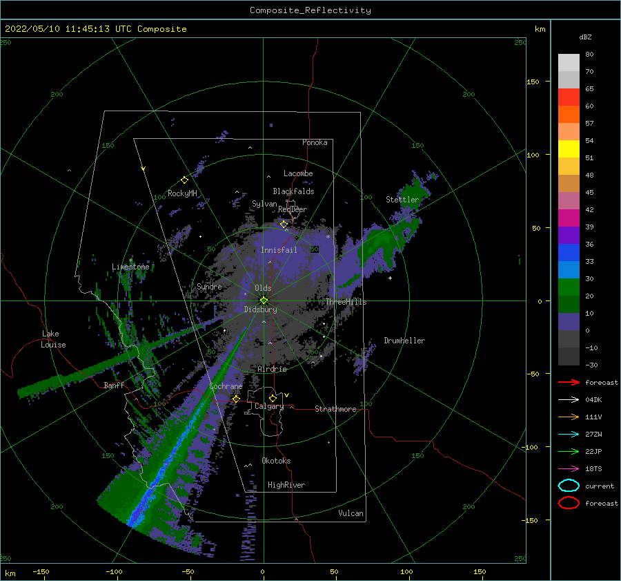Click the Lake Louise label
This screenshot has height=581, width=621.
click(x=53, y=339)
